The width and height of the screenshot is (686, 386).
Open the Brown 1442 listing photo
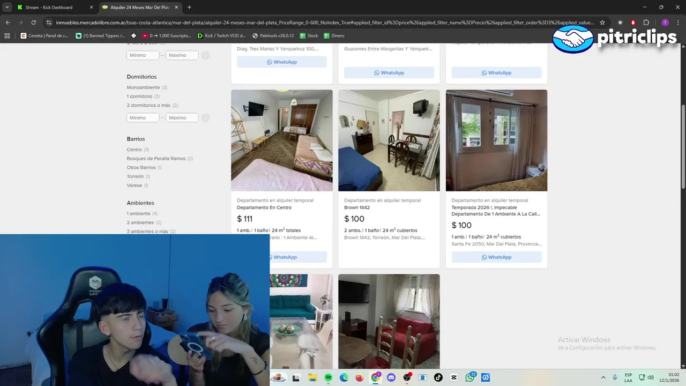(389, 140)
